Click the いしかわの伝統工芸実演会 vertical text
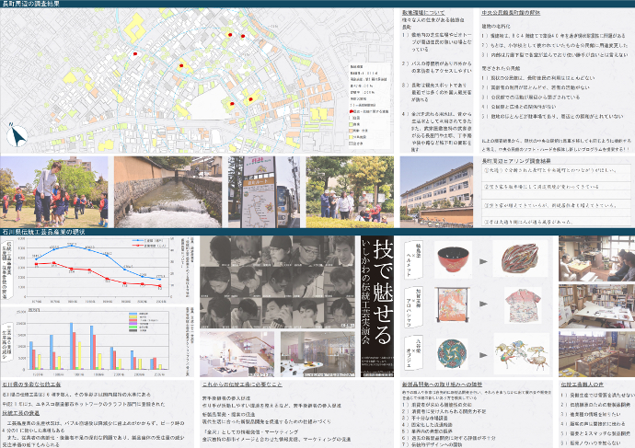The width and height of the screenshot is (635, 448). click(x=366, y=292)
